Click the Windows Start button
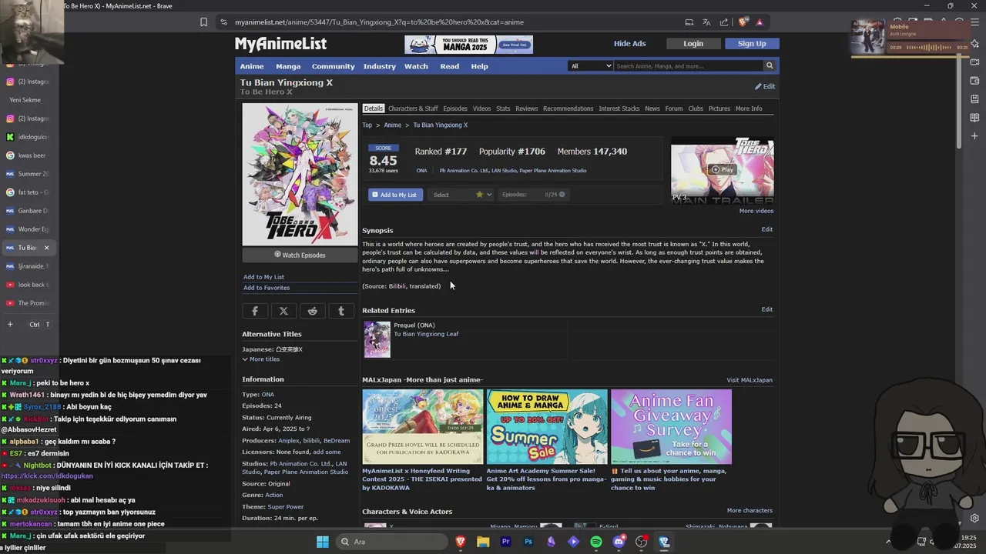The height and width of the screenshot is (554, 986). coord(322,542)
